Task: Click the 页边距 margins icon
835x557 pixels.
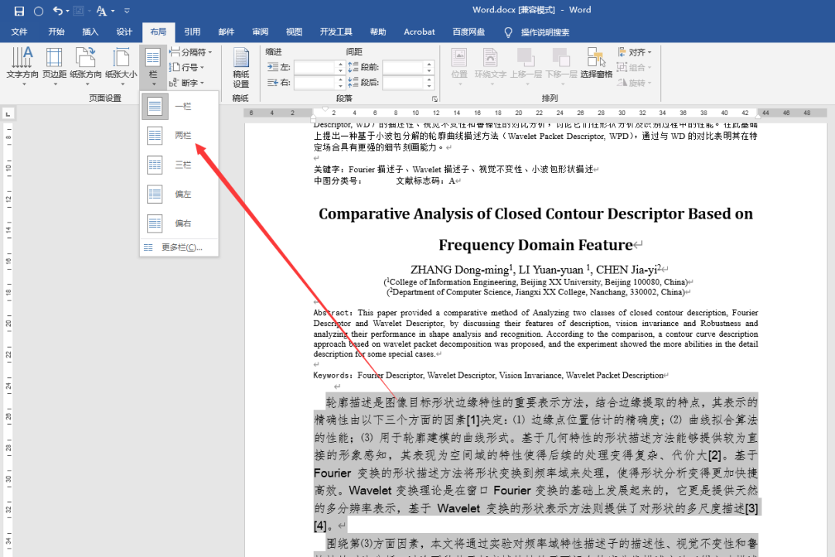Action: [54, 66]
